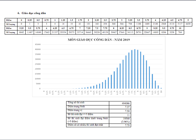Click the y-axis label 20000
The height and width of the screenshot is (140, 196).
(38, 69)
